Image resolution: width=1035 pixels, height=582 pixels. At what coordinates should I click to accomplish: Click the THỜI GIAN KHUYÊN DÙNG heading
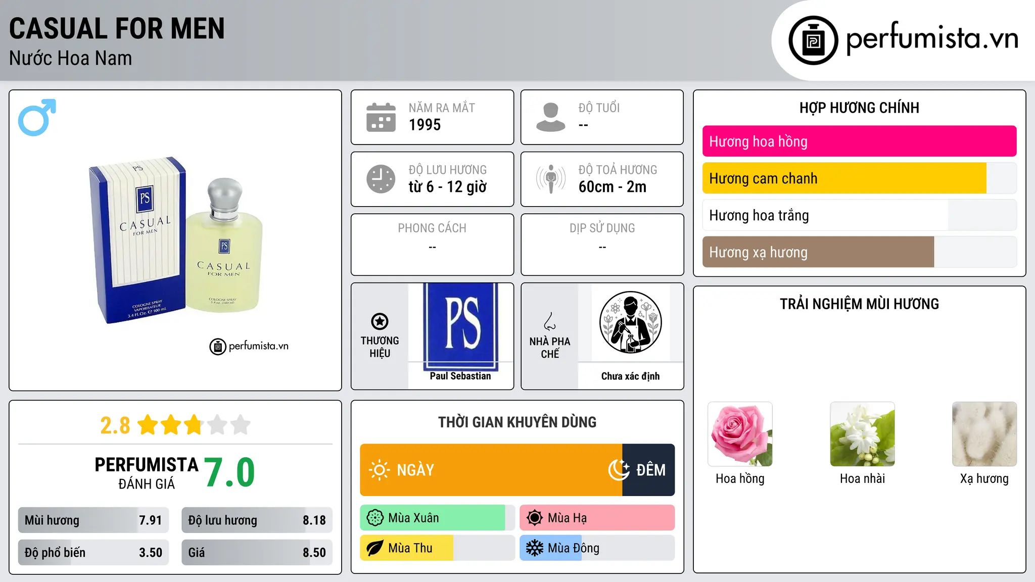click(517, 422)
